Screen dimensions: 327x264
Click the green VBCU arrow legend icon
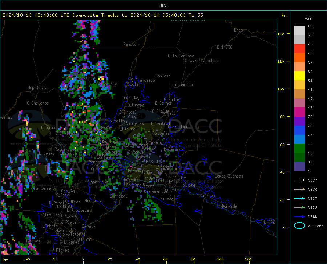pyautogui.click(x=299, y=208)
